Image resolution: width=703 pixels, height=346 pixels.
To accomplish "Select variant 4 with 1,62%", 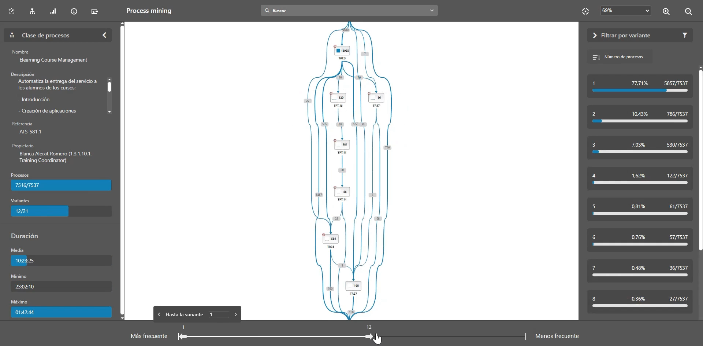I will click(x=640, y=179).
